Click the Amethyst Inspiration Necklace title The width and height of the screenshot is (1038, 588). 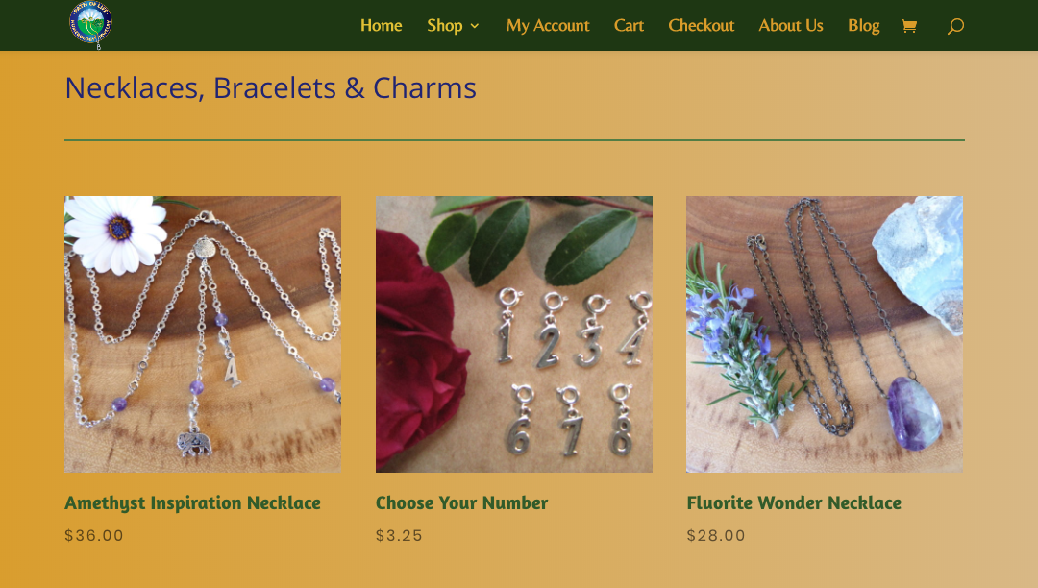(x=192, y=503)
